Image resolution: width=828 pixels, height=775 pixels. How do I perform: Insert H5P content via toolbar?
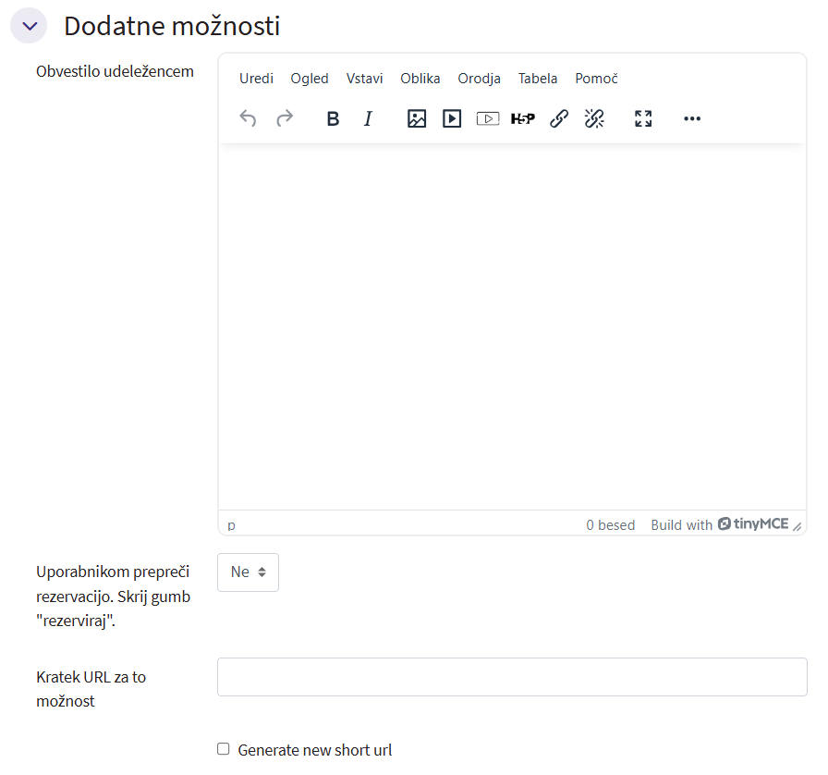click(x=523, y=118)
